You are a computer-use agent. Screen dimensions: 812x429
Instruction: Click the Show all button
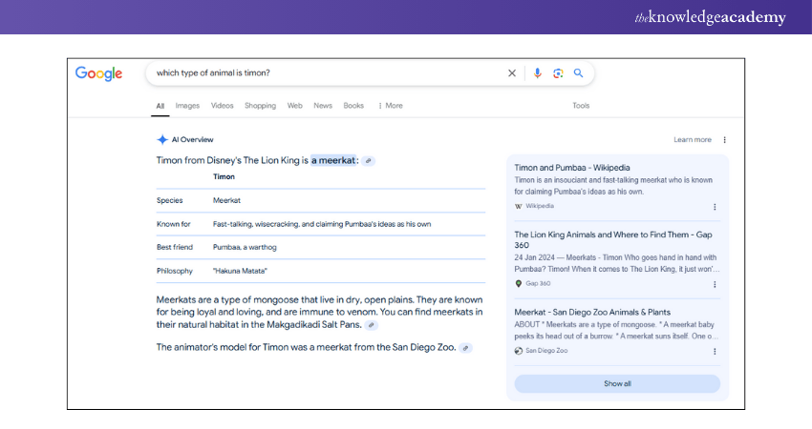pyautogui.click(x=617, y=383)
